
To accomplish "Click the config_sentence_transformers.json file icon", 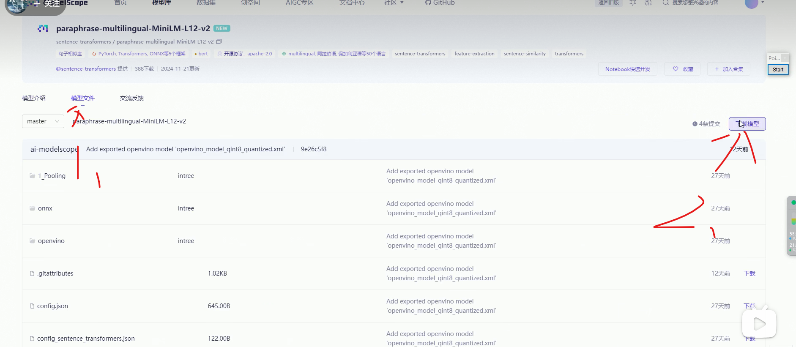I will click(x=32, y=339).
